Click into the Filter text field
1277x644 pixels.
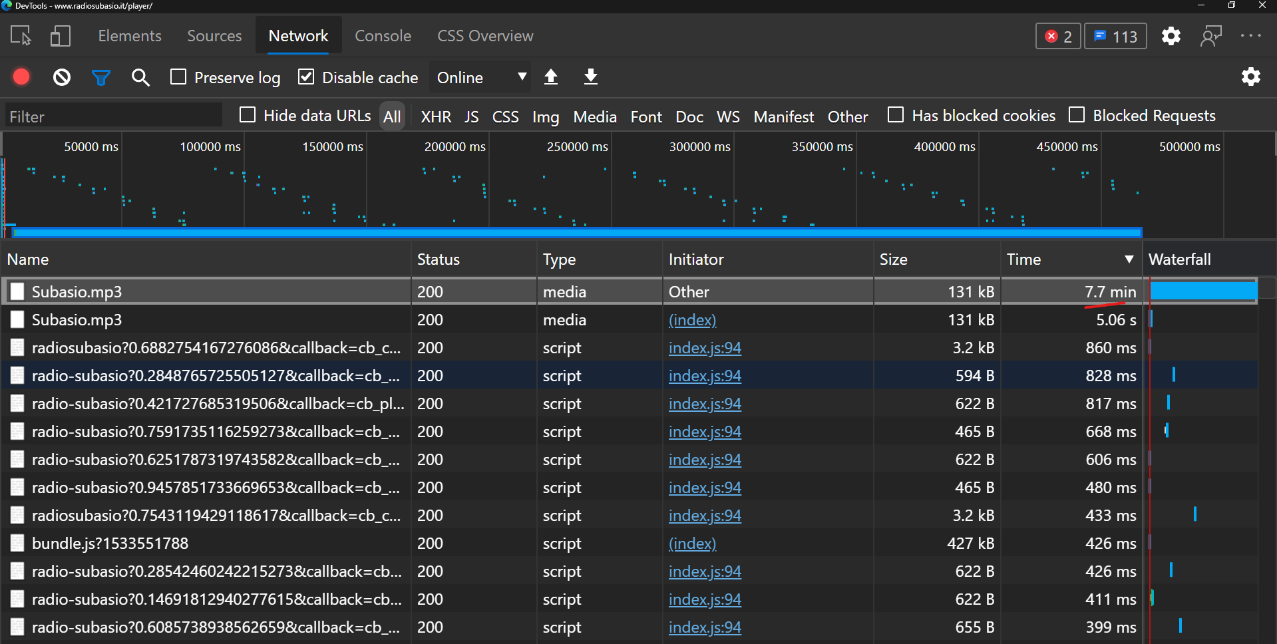tap(113, 116)
